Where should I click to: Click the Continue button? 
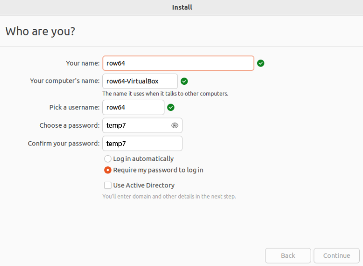tap(337, 255)
